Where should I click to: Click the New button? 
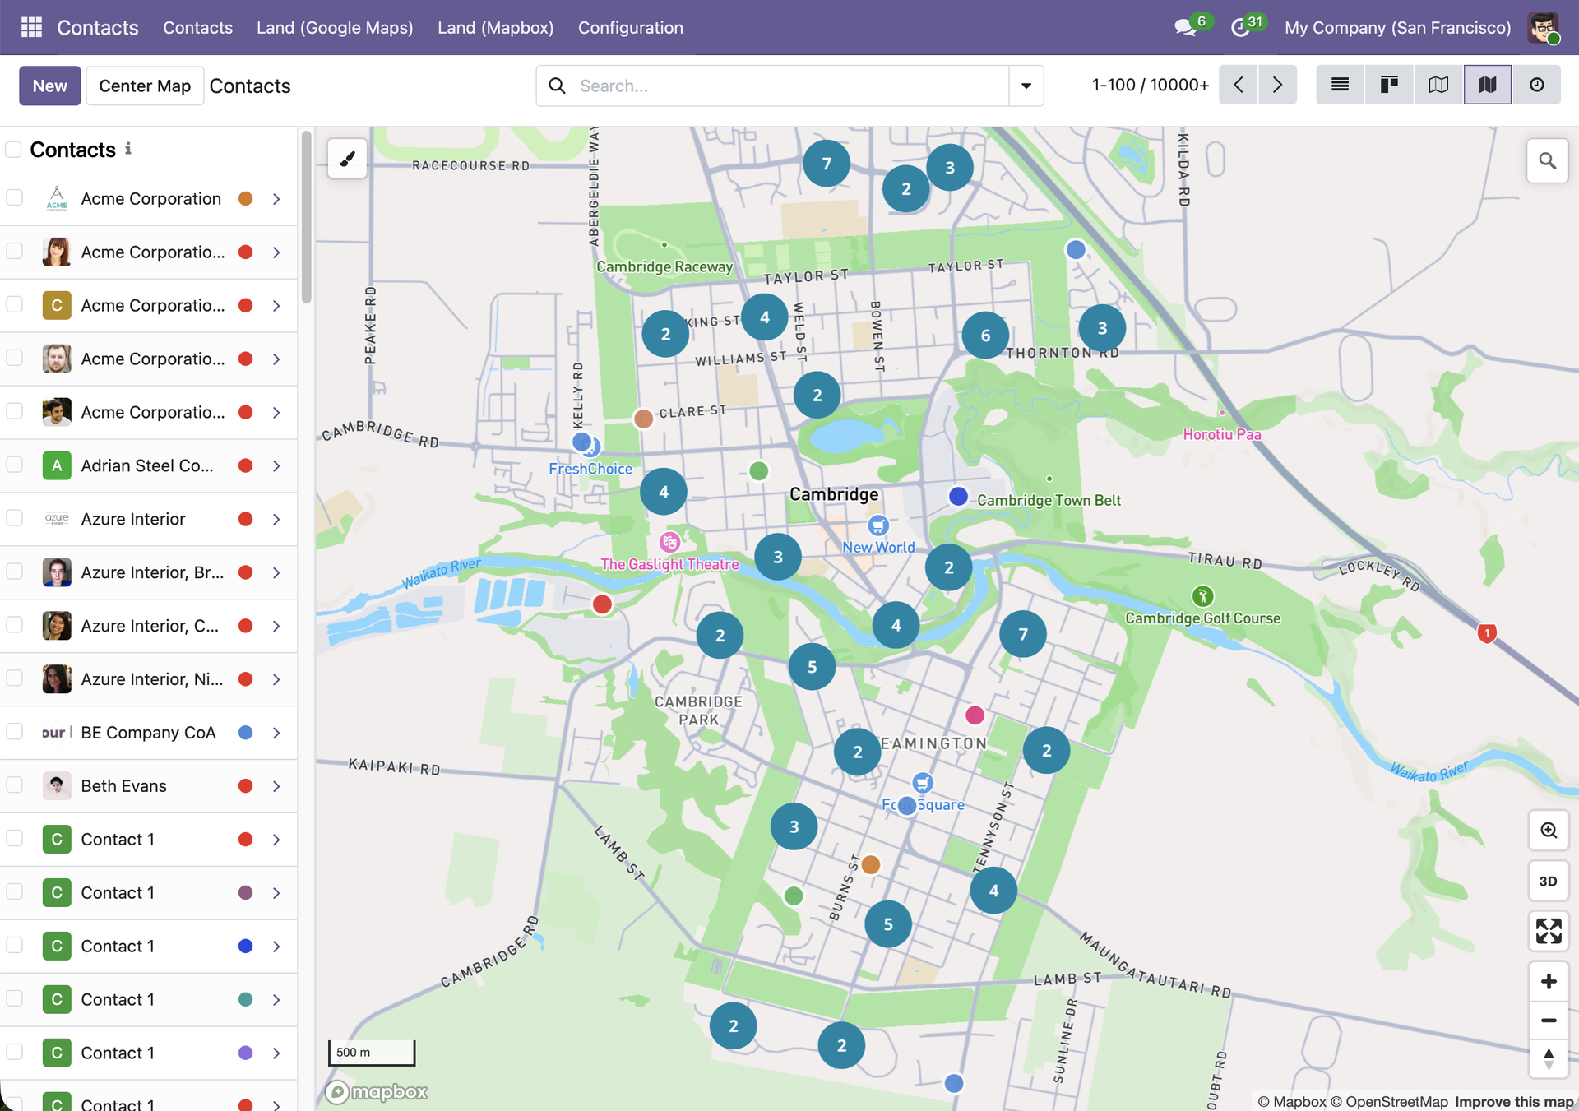pyautogui.click(x=49, y=86)
